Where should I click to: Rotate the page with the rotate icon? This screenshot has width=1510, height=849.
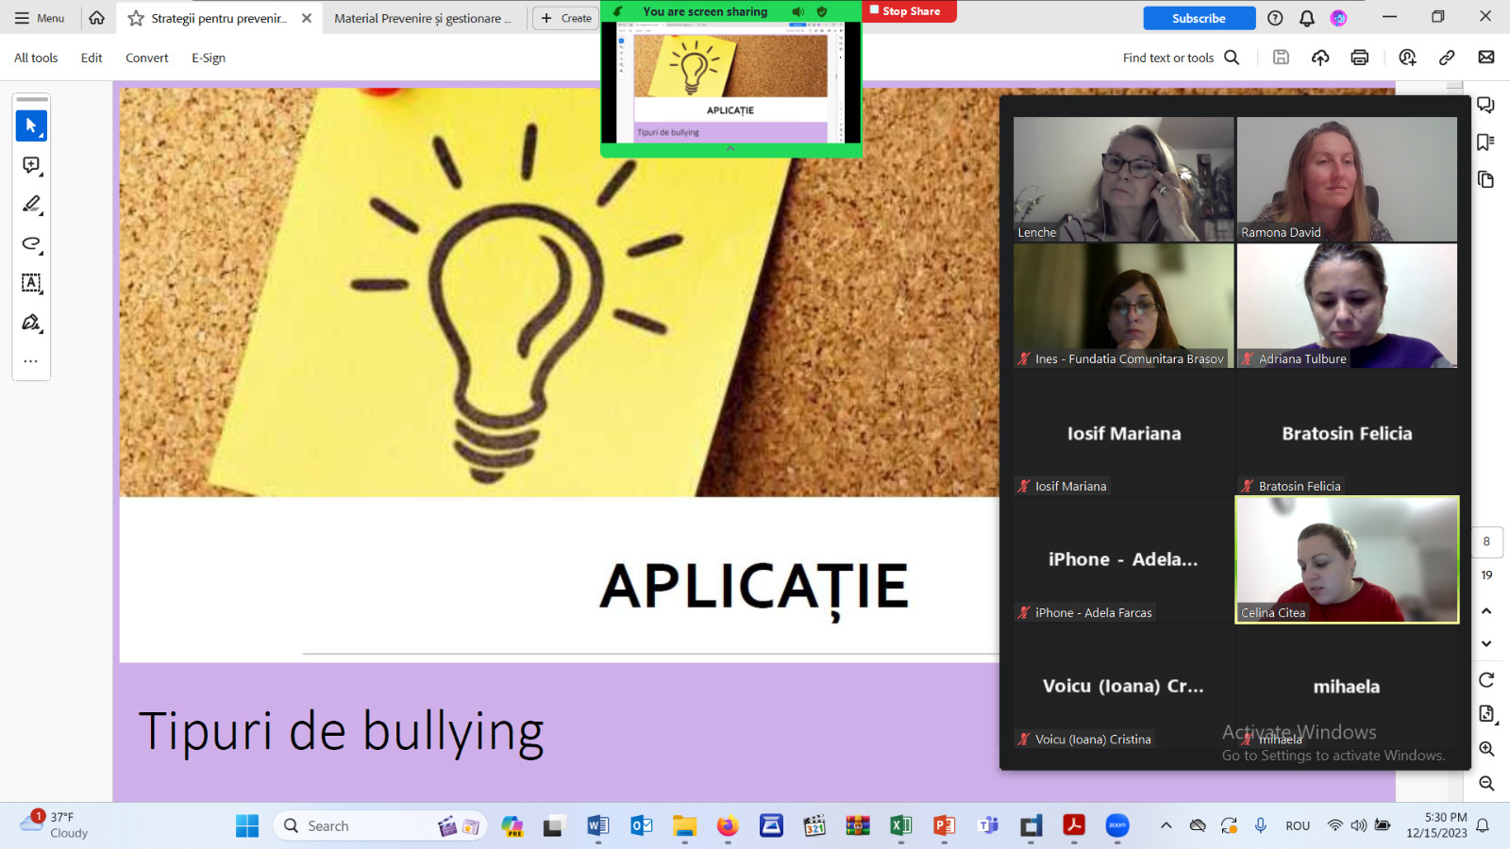click(1486, 680)
